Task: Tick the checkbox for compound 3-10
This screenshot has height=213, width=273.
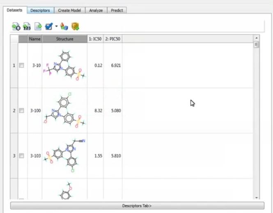Action: (x=21, y=65)
